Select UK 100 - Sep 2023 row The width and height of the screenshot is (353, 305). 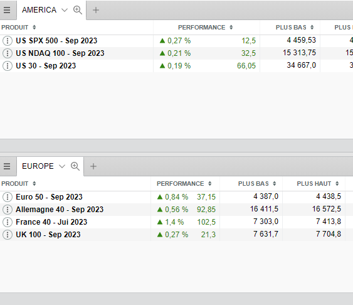coord(177,235)
